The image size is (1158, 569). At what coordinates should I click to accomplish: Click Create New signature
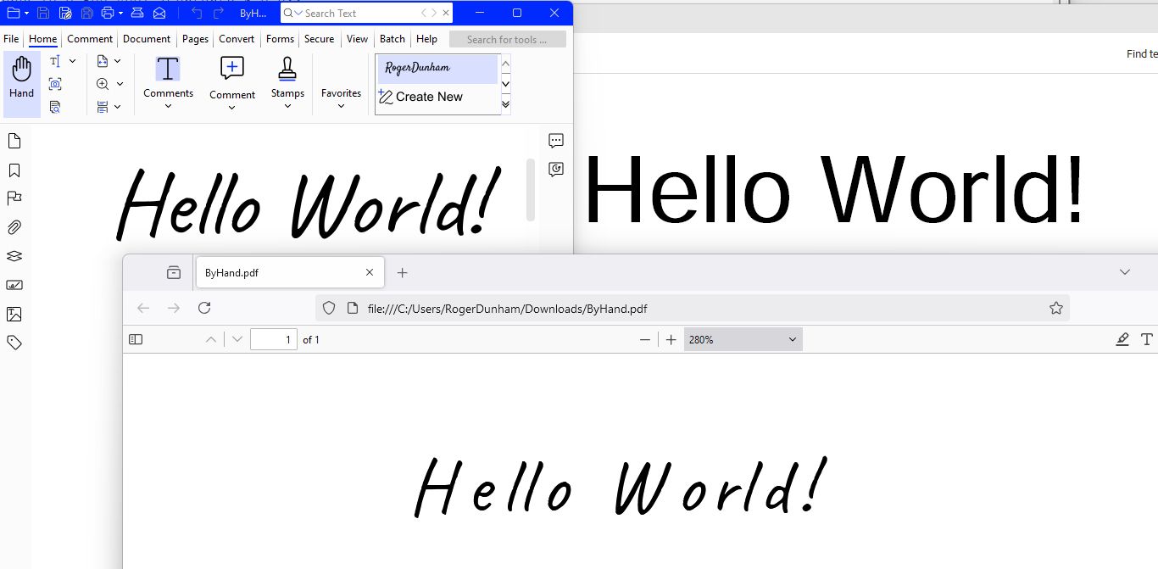[437, 97]
